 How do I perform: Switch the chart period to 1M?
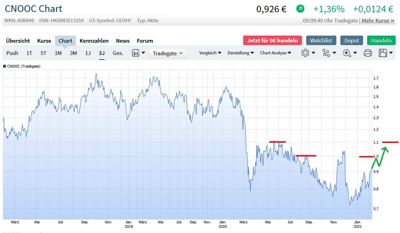[x=58, y=53]
